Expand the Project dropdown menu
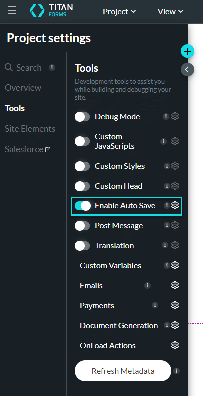This screenshot has height=396, width=203. coord(119,11)
